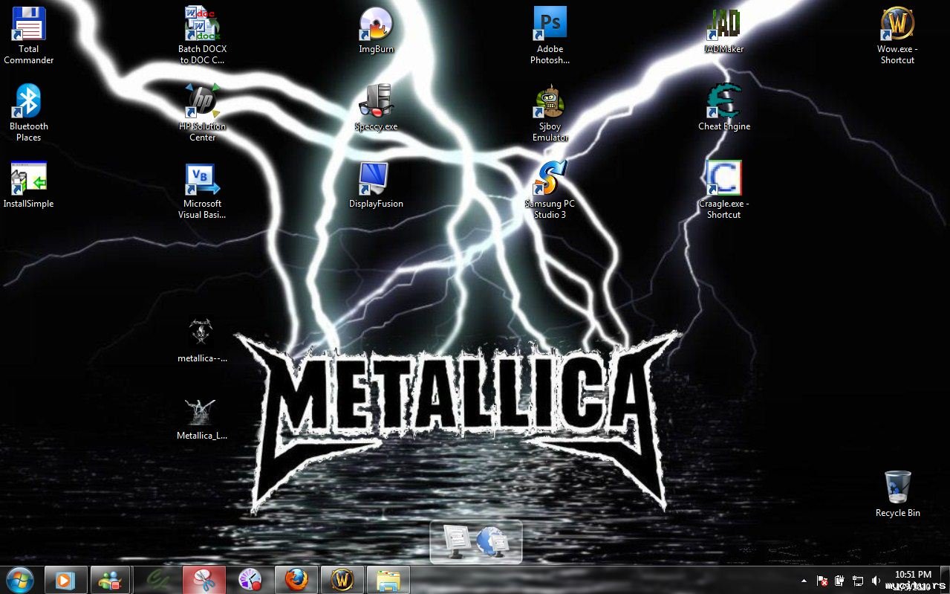This screenshot has height=594, width=950.
Task: Launch the InstallSimple shortcut
Action: coord(28,185)
